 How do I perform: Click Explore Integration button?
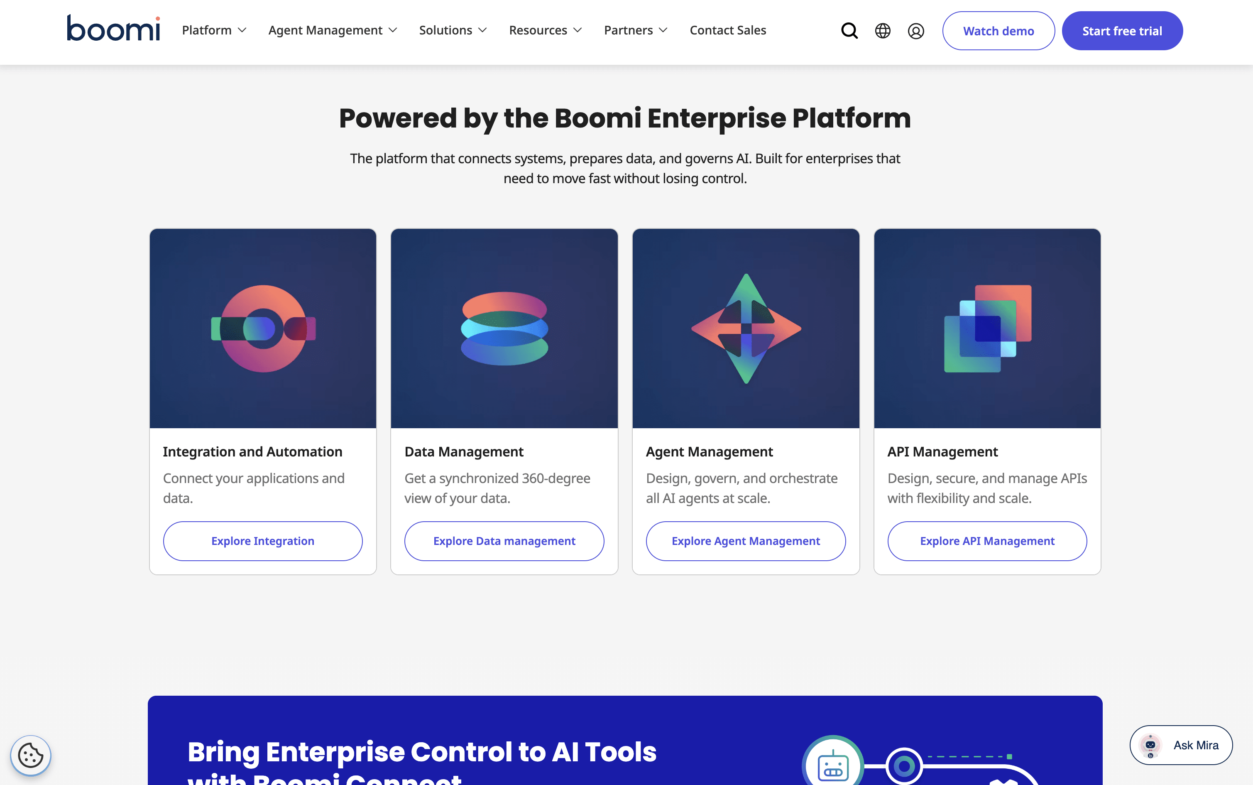(263, 541)
